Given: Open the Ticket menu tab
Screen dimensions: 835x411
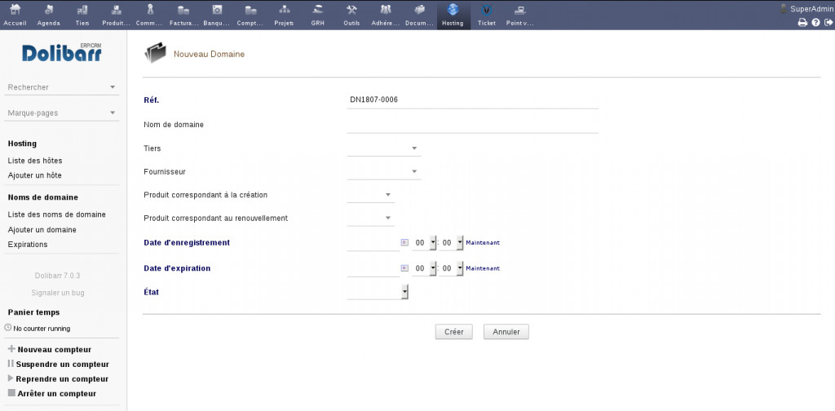Looking at the screenshot, I should click(x=487, y=15).
